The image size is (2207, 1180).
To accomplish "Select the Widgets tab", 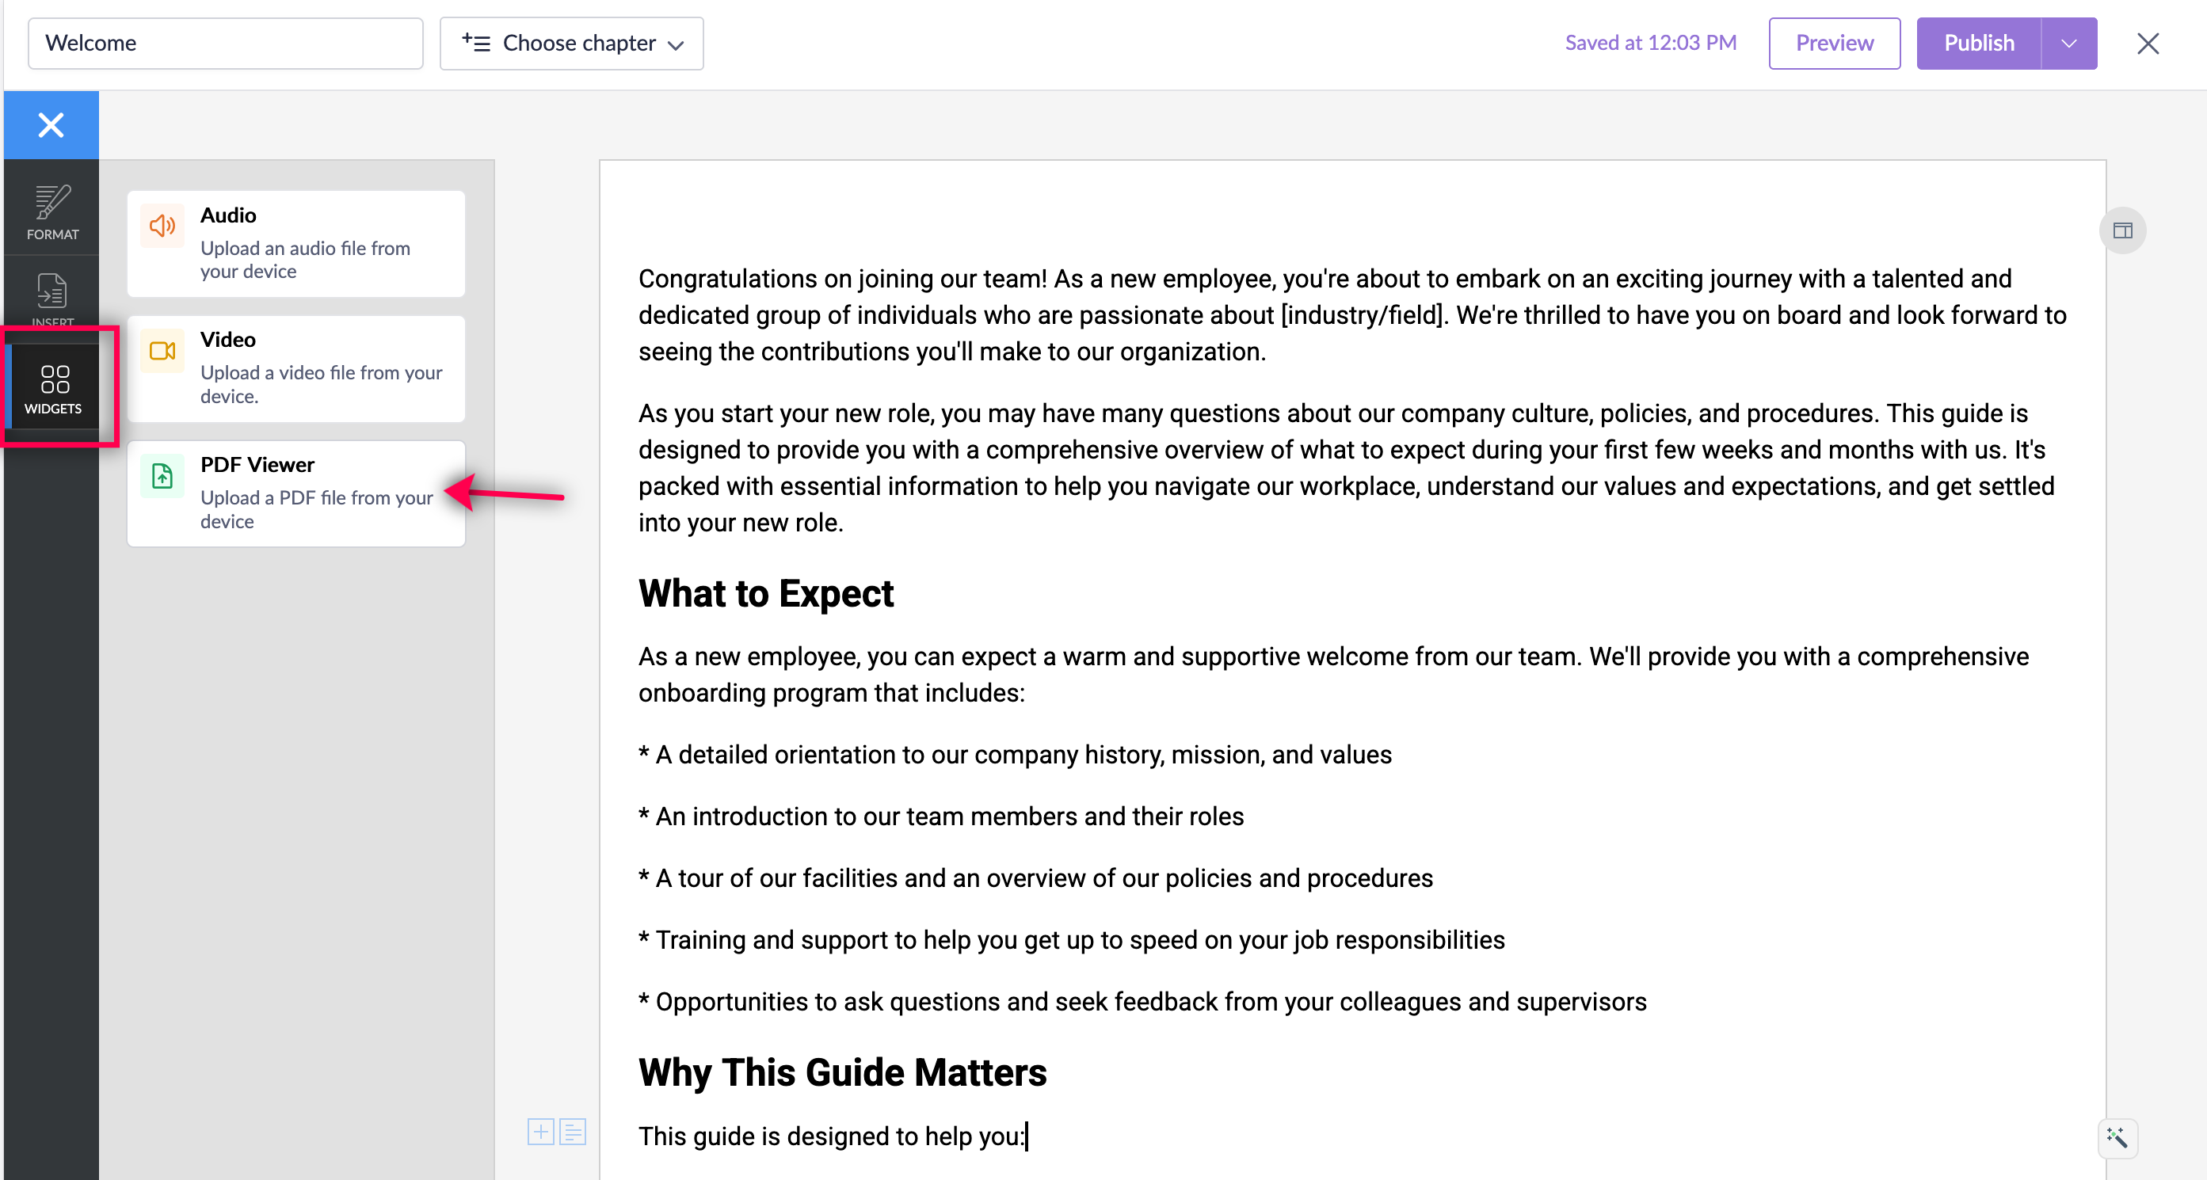I will click(x=54, y=388).
